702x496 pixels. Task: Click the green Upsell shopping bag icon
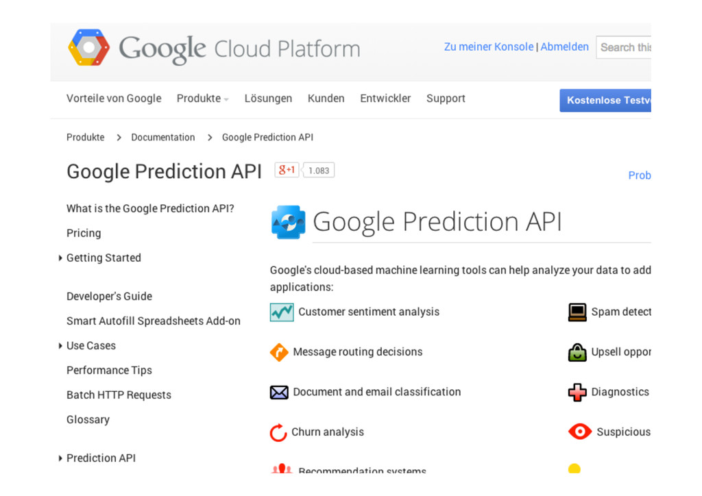coord(577,352)
